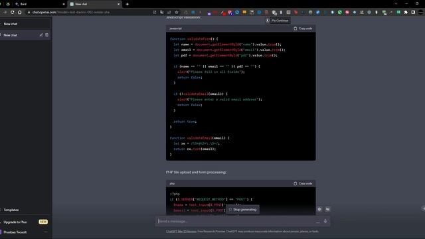
Task: Open the Pruebas Tecsoft account menu
Action: click(x=25, y=232)
